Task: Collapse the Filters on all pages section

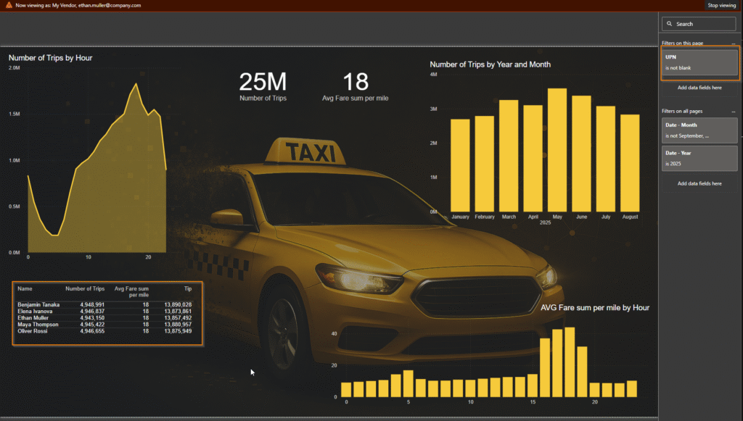Action: [x=733, y=112]
